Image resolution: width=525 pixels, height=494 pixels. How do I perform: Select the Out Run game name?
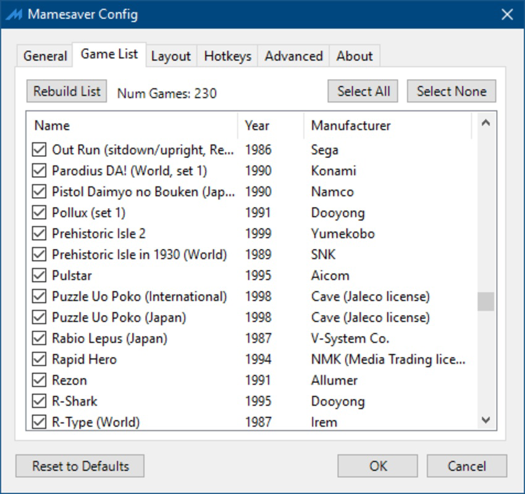coord(143,149)
